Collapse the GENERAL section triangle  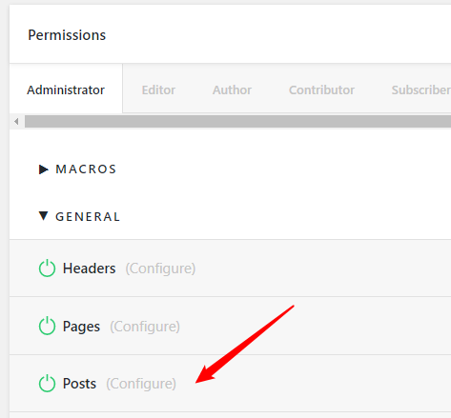point(44,216)
